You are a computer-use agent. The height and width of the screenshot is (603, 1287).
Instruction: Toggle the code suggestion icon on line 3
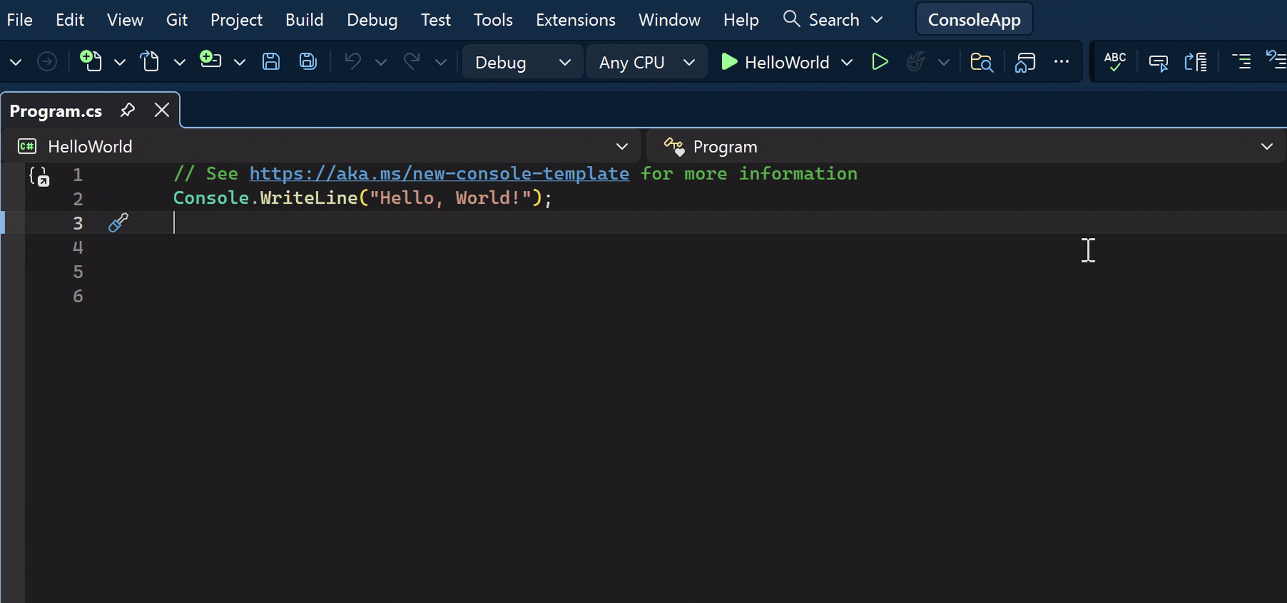click(117, 222)
